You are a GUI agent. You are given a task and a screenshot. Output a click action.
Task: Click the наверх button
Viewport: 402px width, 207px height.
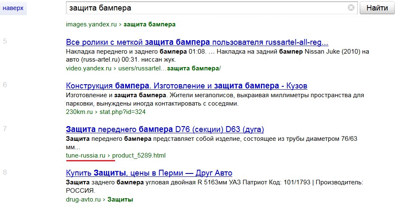point(13,8)
